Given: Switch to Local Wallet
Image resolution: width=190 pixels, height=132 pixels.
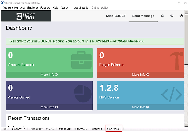Looking at the screenshot, I should tap(82, 8).
